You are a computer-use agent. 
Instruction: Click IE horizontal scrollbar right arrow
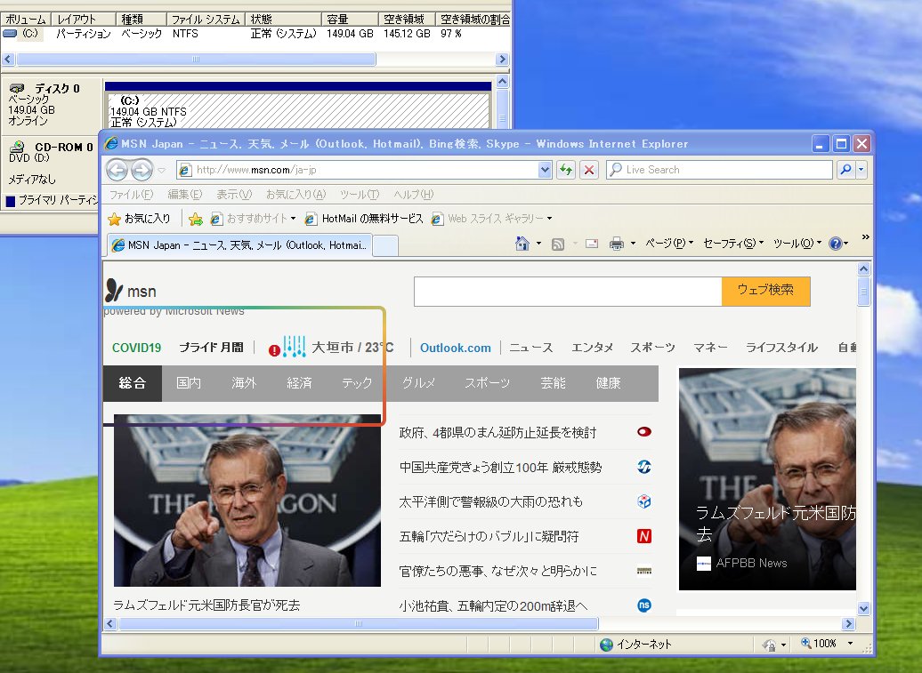pyautogui.click(x=848, y=624)
